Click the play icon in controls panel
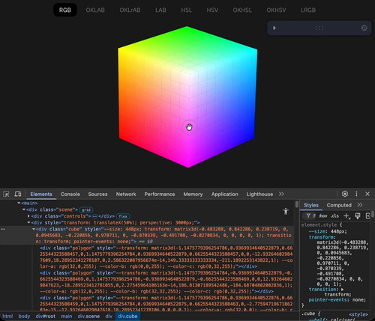 pyautogui.click(x=274, y=28)
